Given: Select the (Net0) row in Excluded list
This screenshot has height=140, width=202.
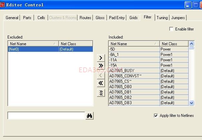Looking at the screenshot, I should pyautogui.click(x=50, y=49).
